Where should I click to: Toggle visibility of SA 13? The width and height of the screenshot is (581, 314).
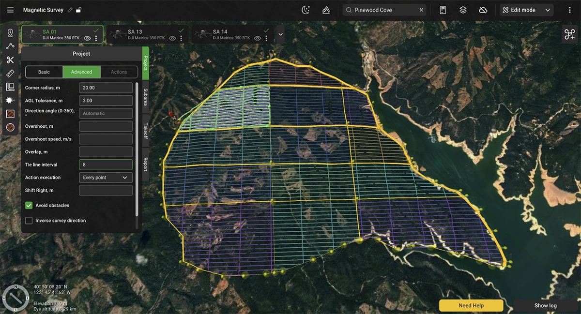[x=172, y=38]
